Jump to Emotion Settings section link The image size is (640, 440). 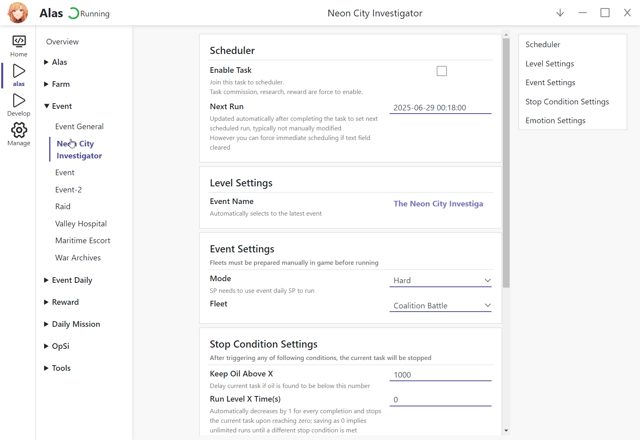555,120
